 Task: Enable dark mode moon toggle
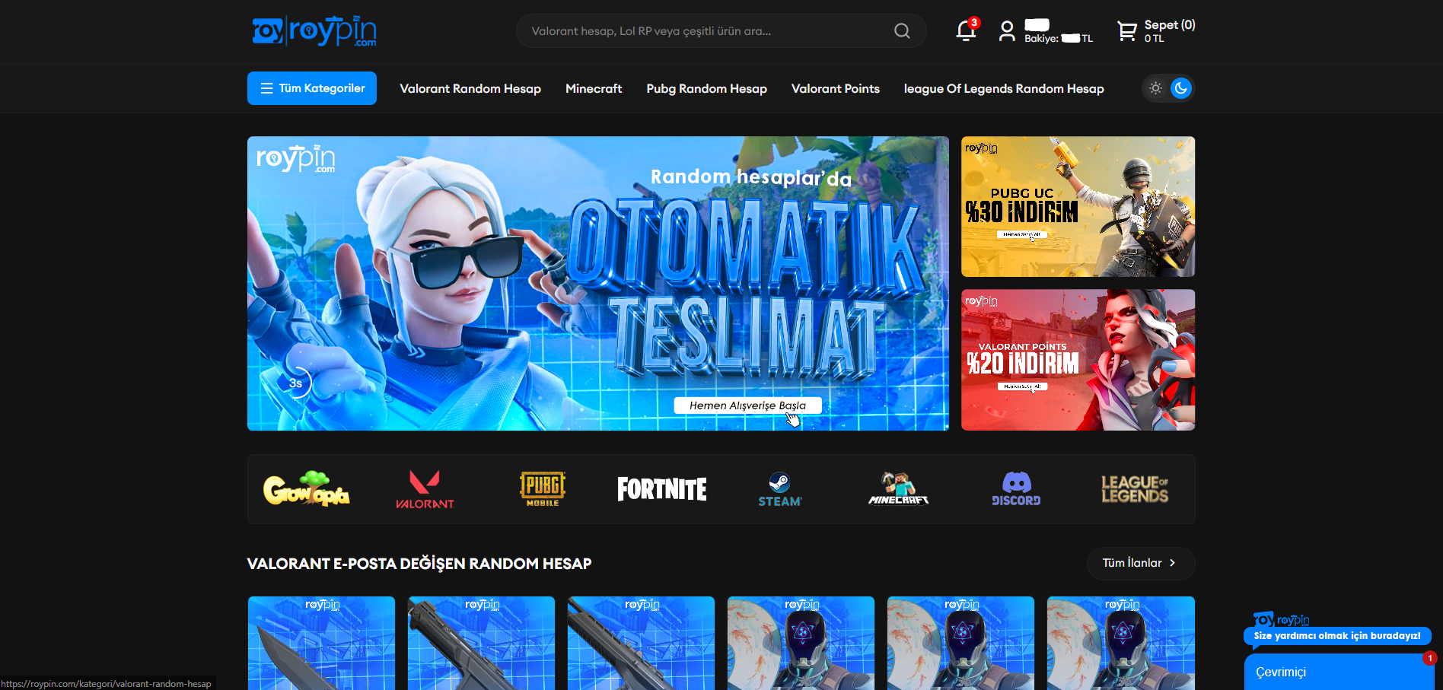click(x=1181, y=88)
